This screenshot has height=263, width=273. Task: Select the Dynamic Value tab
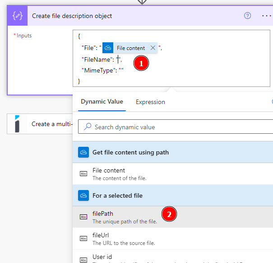click(102, 102)
